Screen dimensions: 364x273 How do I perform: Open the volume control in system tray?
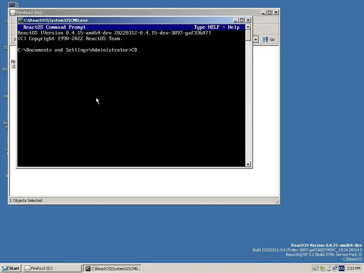pyautogui.click(x=315, y=268)
